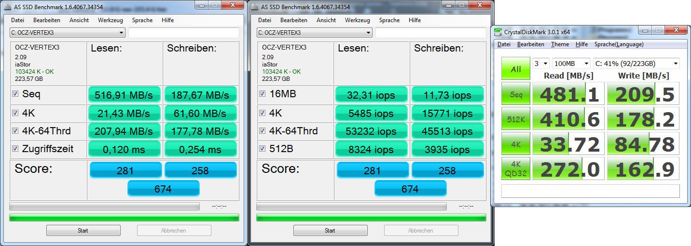This screenshot has height=246, width=691.
Task: Click the comment field at bottom of CrystalDiskMark
Action: click(x=591, y=191)
